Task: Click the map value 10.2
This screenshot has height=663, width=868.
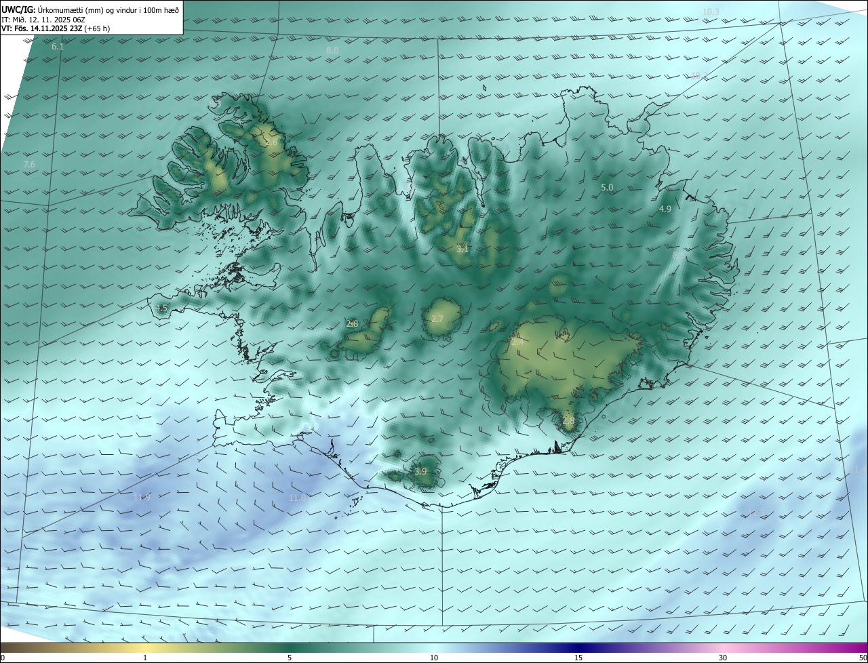Action: (698, 75)
